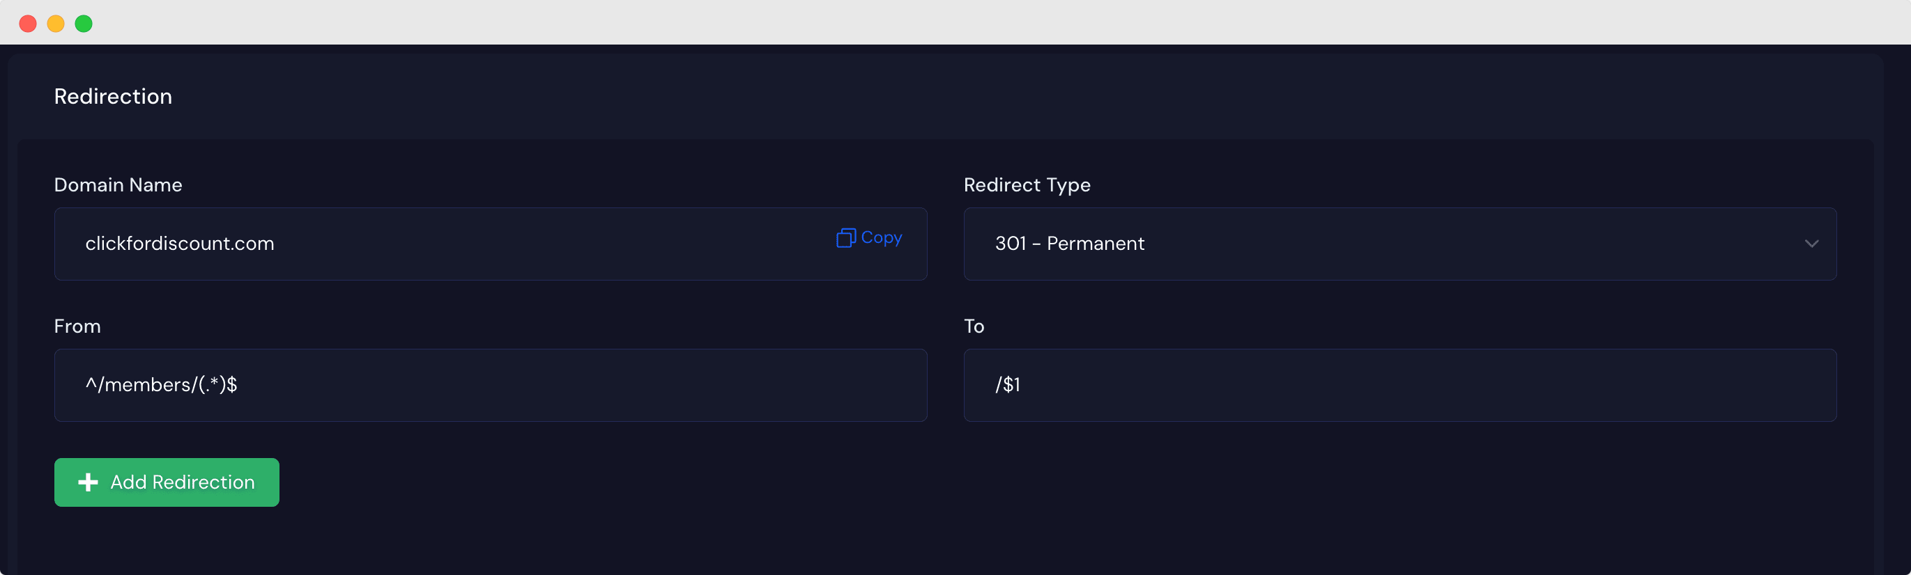Expand the chevron arrow in the Redirect Type box
The height and width of the screenshot is (575, 1911).
pyautogui.click(x=1811, y=244)
